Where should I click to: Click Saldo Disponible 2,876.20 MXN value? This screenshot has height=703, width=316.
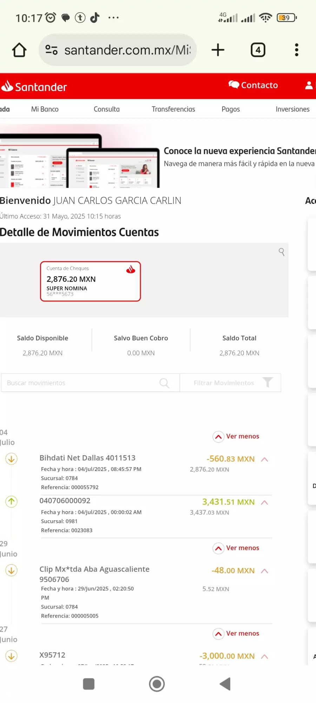(x=42, y=353)
